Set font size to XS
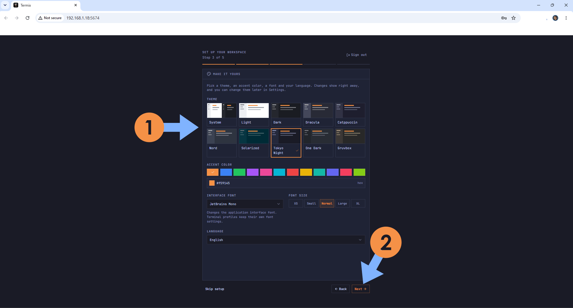This screenshot has width=573, height=308. tap(296, 203)
